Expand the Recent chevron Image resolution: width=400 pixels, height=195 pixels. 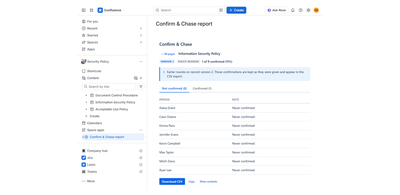pyautogui.click(x=141, y=29)
